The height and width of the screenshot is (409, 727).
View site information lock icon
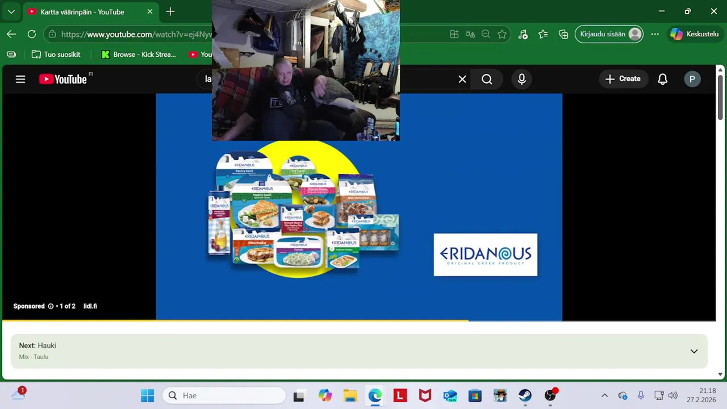coord(52,34)
